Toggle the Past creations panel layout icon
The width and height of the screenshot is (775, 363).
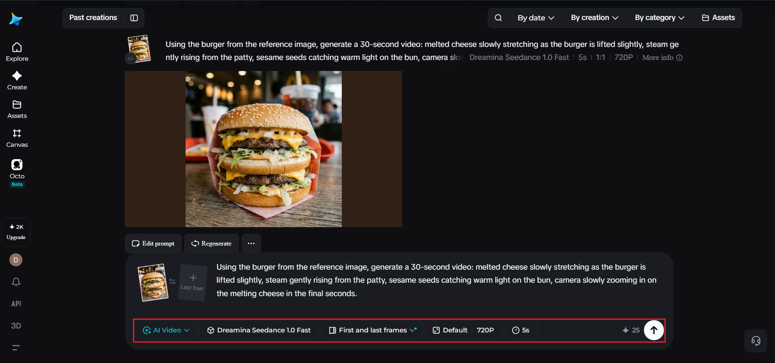coord(134,18)
